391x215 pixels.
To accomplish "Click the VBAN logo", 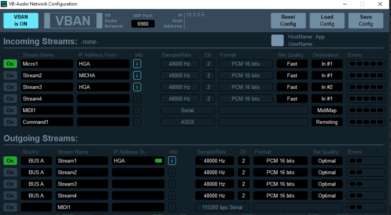I will point(73,21).
